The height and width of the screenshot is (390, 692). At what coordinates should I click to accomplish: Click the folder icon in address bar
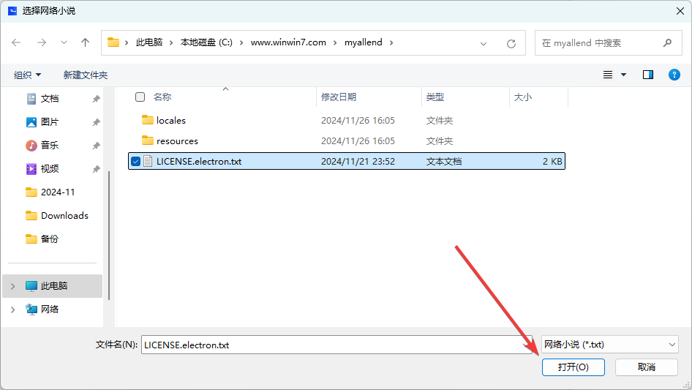(113, 42)
